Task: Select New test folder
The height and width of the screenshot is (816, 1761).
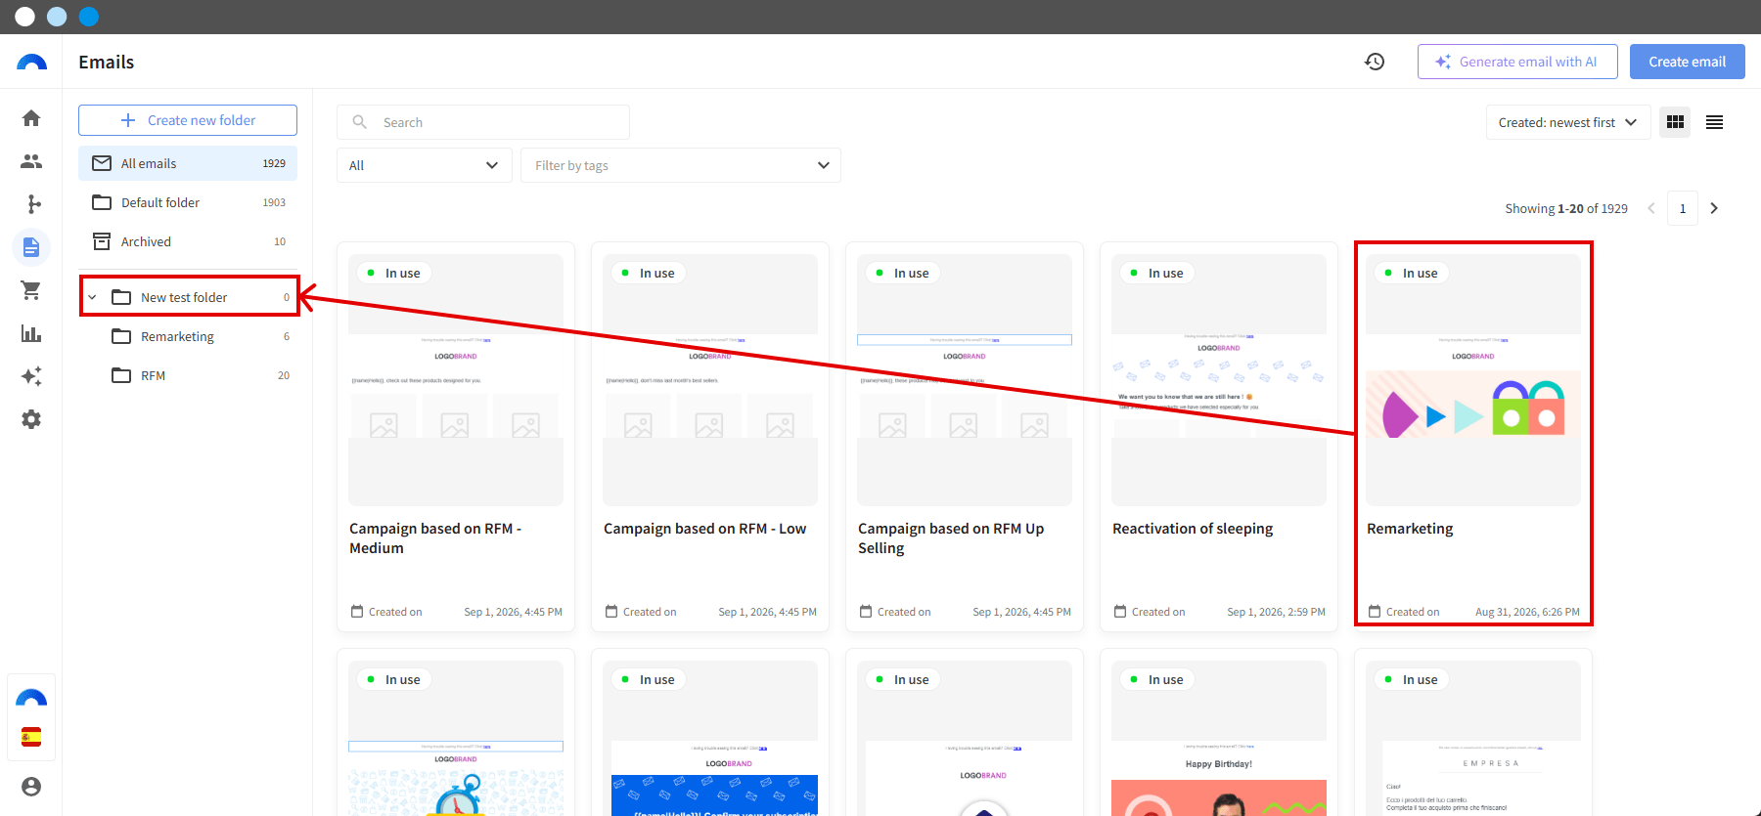Action: [x=190, y=296]
